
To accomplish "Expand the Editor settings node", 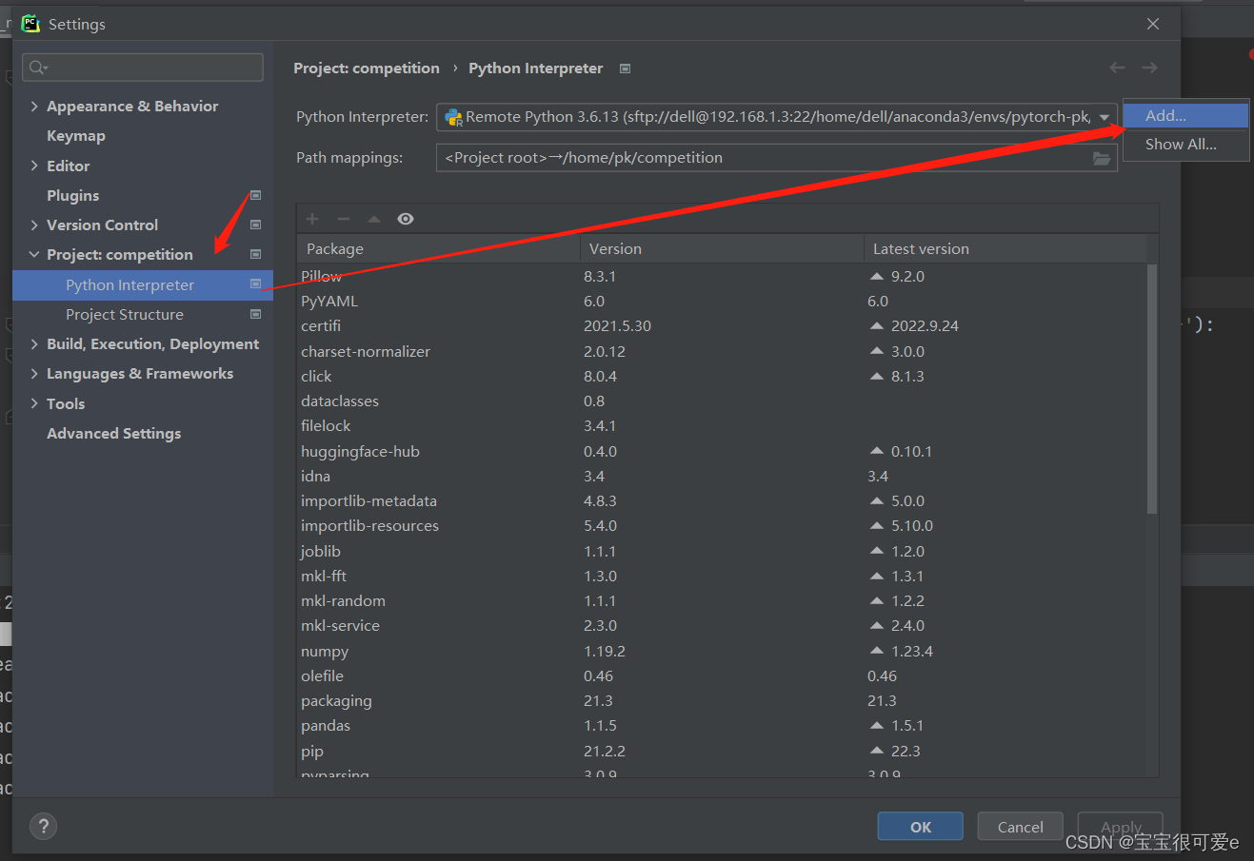I will [34, 166].
